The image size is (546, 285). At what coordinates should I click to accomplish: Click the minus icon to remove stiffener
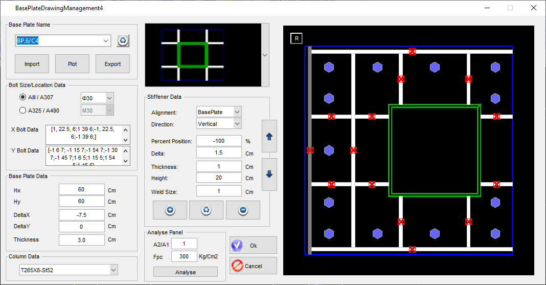click(243, 210)
